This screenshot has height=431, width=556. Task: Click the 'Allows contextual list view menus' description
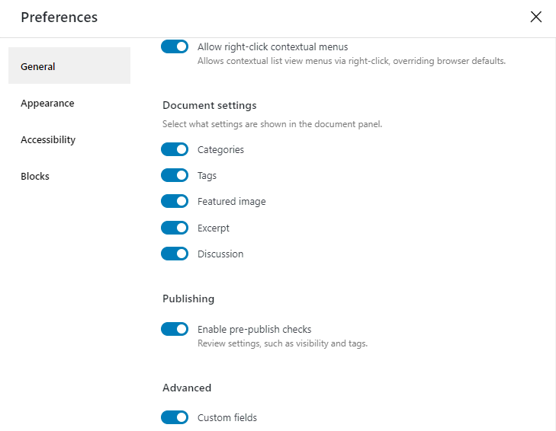pyautogui.click(x=351, y=61)
